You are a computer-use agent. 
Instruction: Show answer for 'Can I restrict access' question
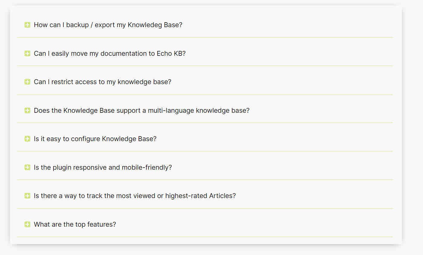(102, 82)
